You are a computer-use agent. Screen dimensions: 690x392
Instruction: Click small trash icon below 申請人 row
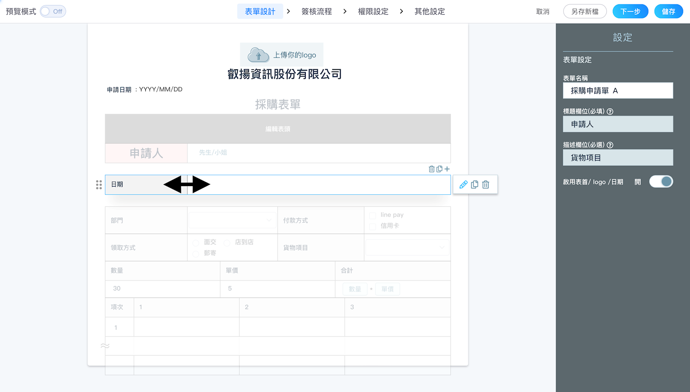[x=431, y=169]
